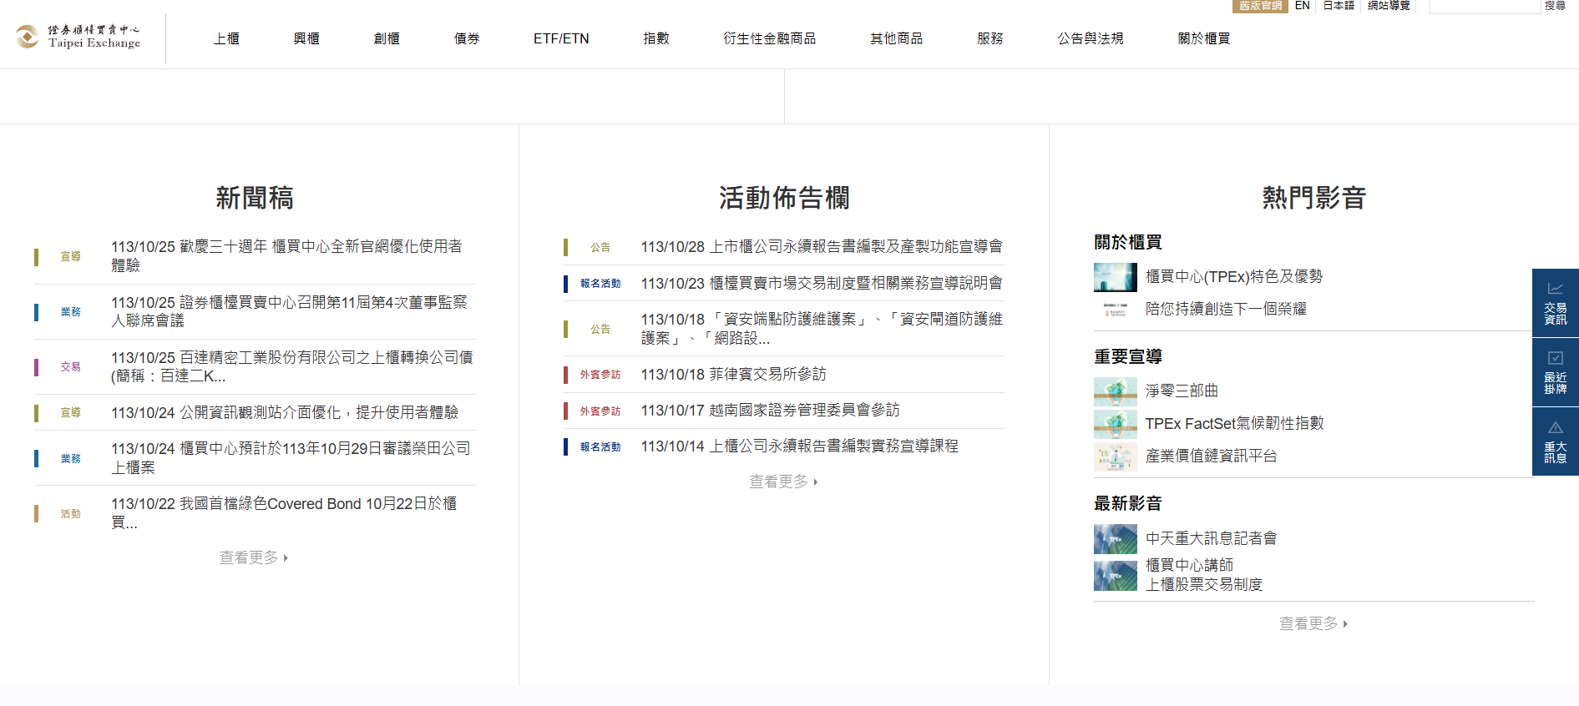Open the 其他商品 menu
The height and width of the screenshot is (706, 1579).
click(897, 38)
